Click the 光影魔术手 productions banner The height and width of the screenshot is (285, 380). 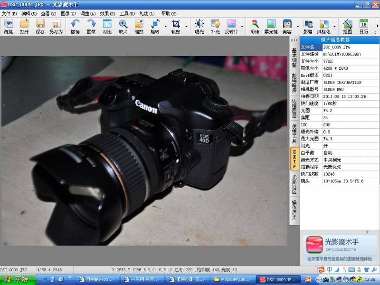pyautogui.click(x=339, y=248)
